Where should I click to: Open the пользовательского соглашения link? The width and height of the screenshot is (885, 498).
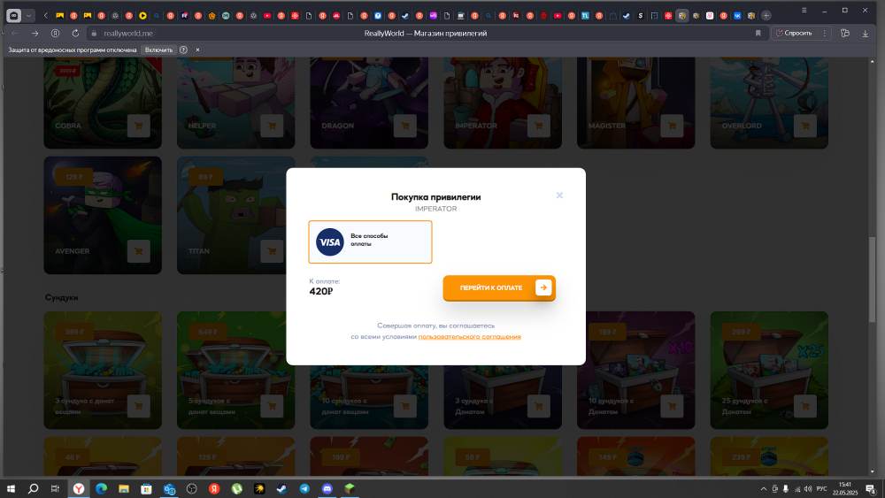point(470,337)
